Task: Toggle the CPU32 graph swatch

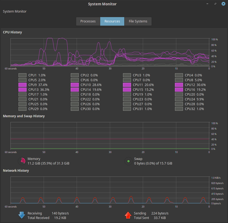Action: click(179, 109)
